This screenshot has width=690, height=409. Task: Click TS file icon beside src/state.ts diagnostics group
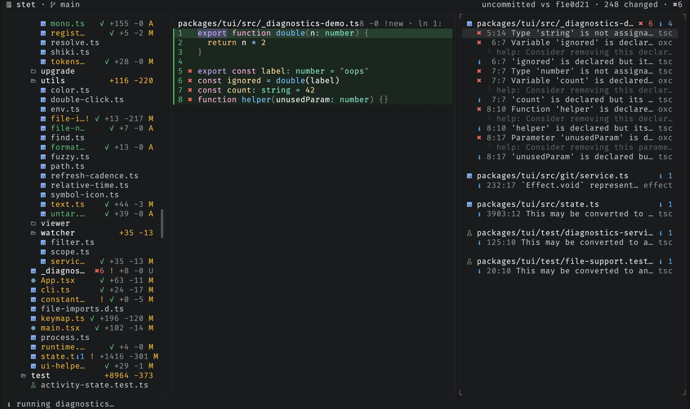point(469,204)
